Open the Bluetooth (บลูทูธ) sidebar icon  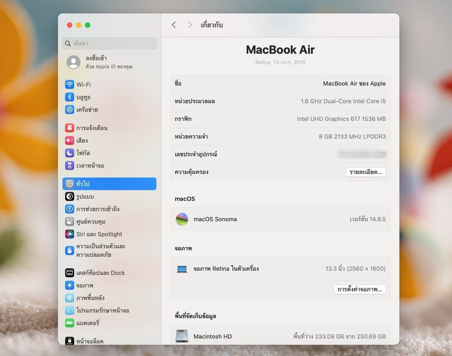pos(69,97)
